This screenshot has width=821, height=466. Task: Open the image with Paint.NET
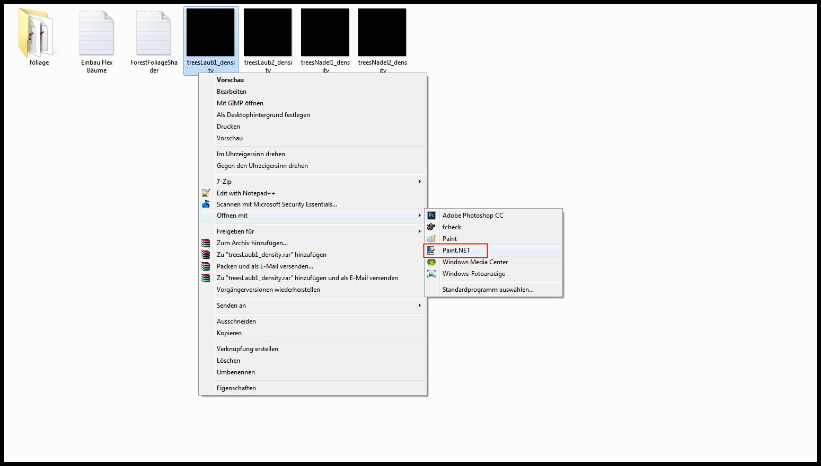[x=456, y=250]
